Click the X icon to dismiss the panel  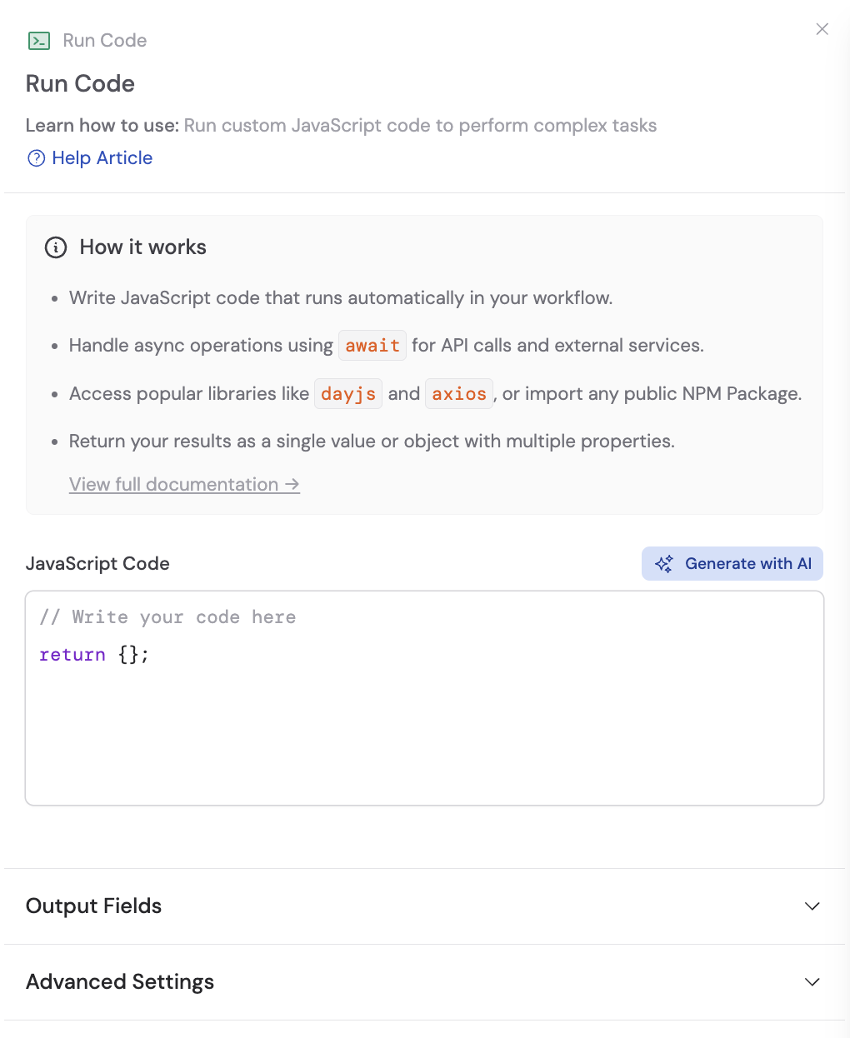822,29
